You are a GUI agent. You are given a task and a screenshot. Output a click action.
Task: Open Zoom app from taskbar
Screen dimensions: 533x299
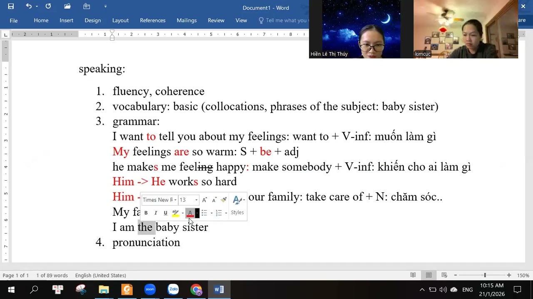150,289
